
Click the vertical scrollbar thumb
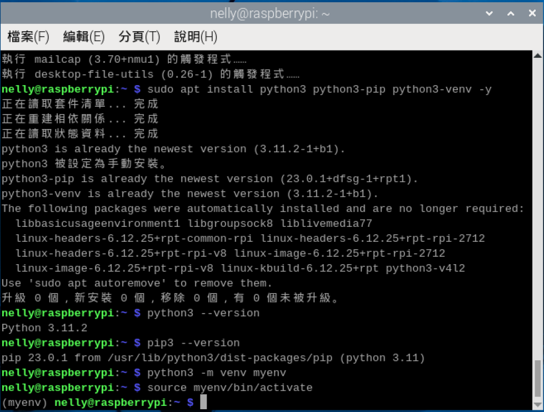pyautogui.click(x=538, y=379)
